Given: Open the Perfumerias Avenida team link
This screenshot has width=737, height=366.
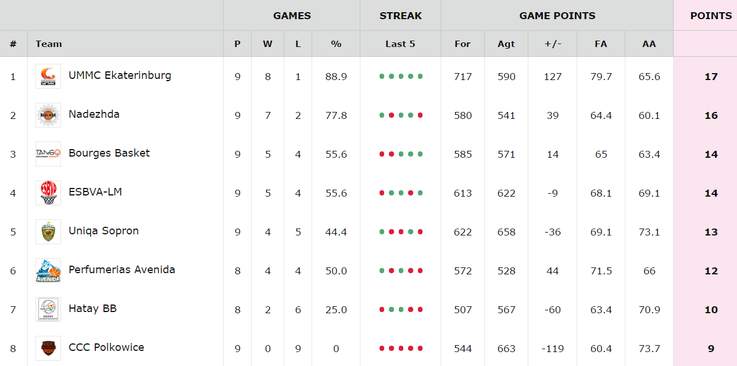Looking at the screenshot, I should click(121, 270).
